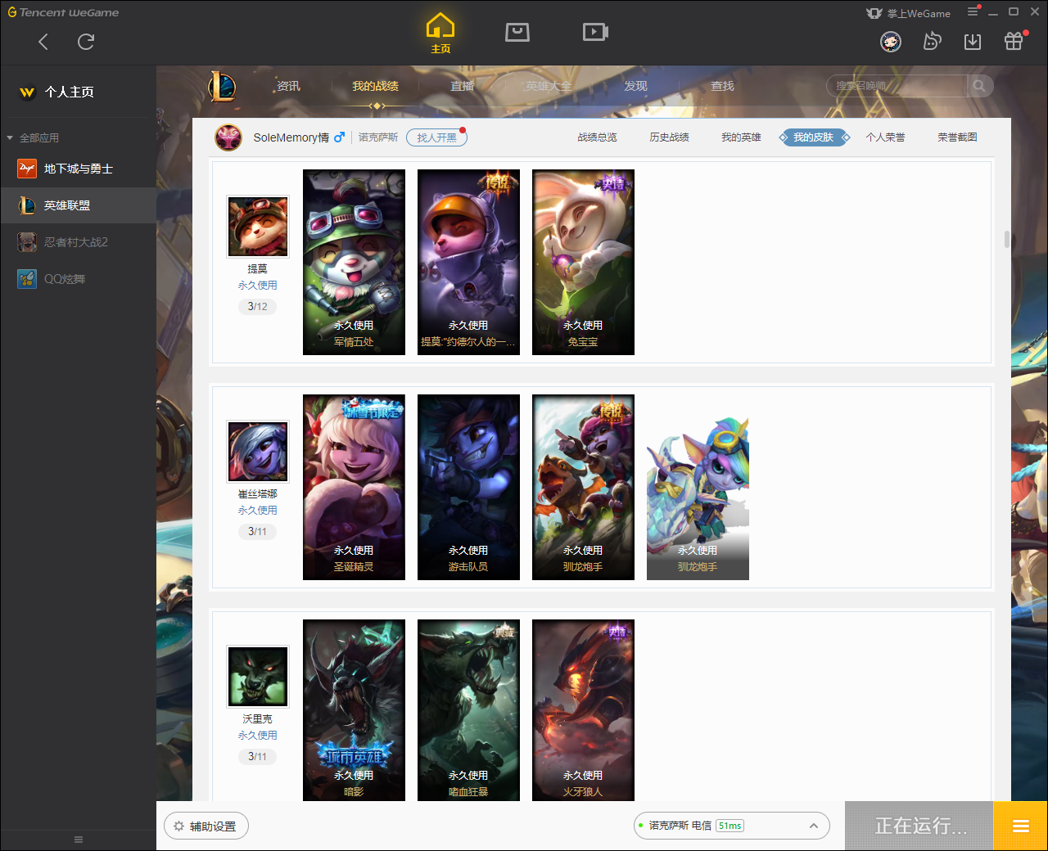
Task: Open the 战绩总览 sub-tab
Action: [597, 137]
